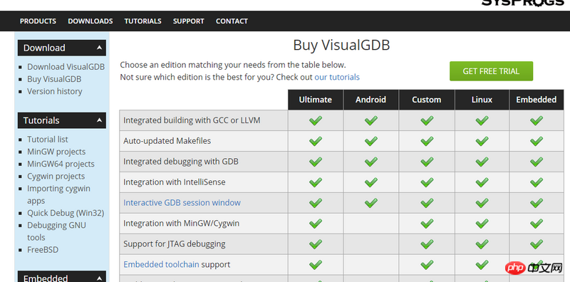Click Ultimate checkmark for GCC or LLVM building
The width and height of the screenshot is (570, 282).
coord(316,120)
